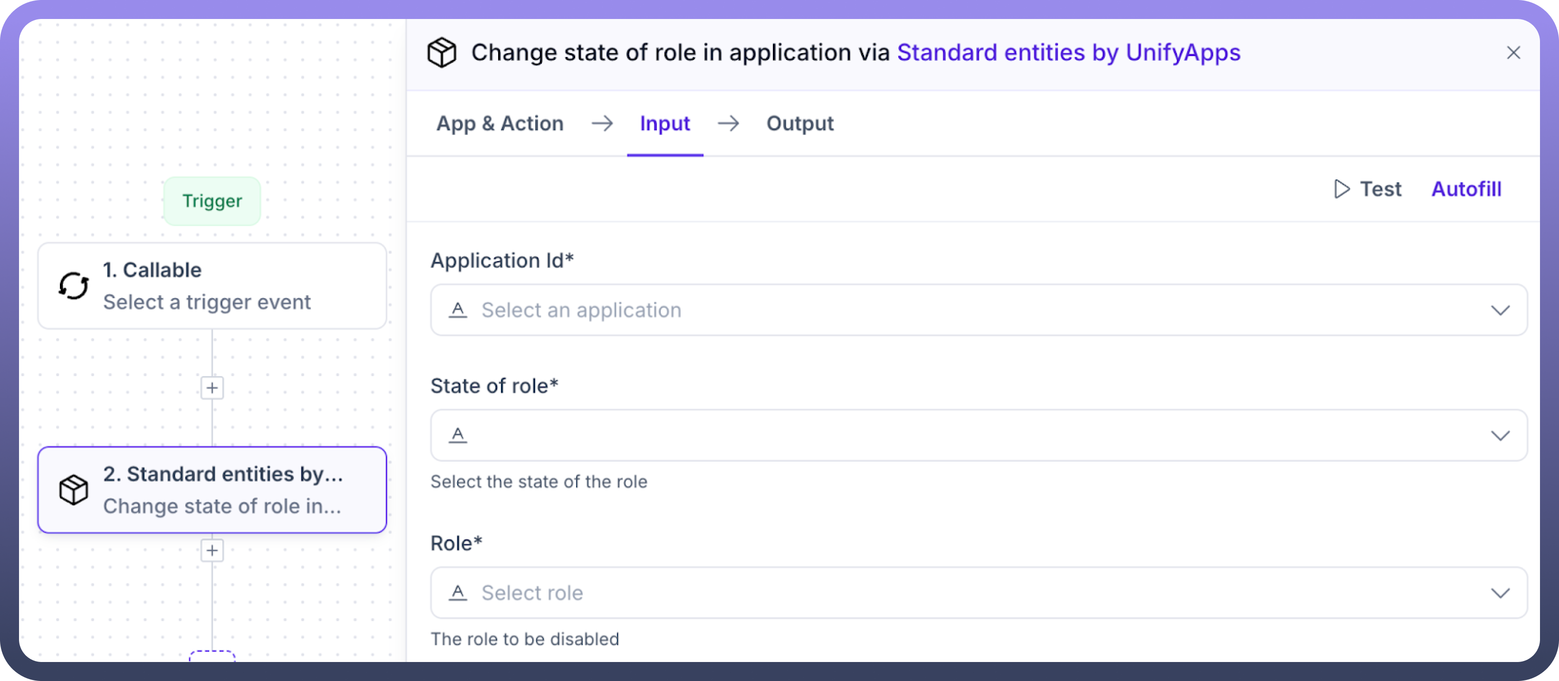Click text-type icon in State of role field

click(x=458, y=435)
